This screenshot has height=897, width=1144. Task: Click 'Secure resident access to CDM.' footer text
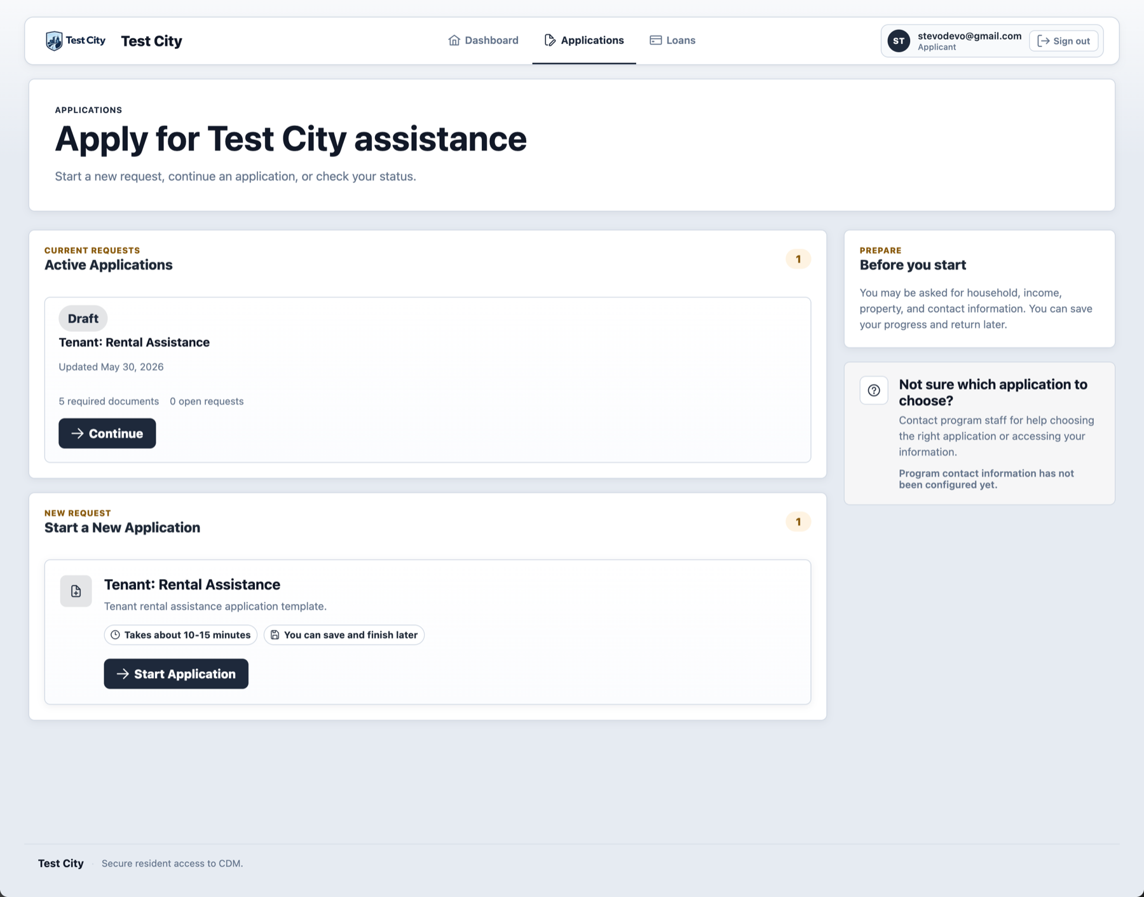[172, 863]
